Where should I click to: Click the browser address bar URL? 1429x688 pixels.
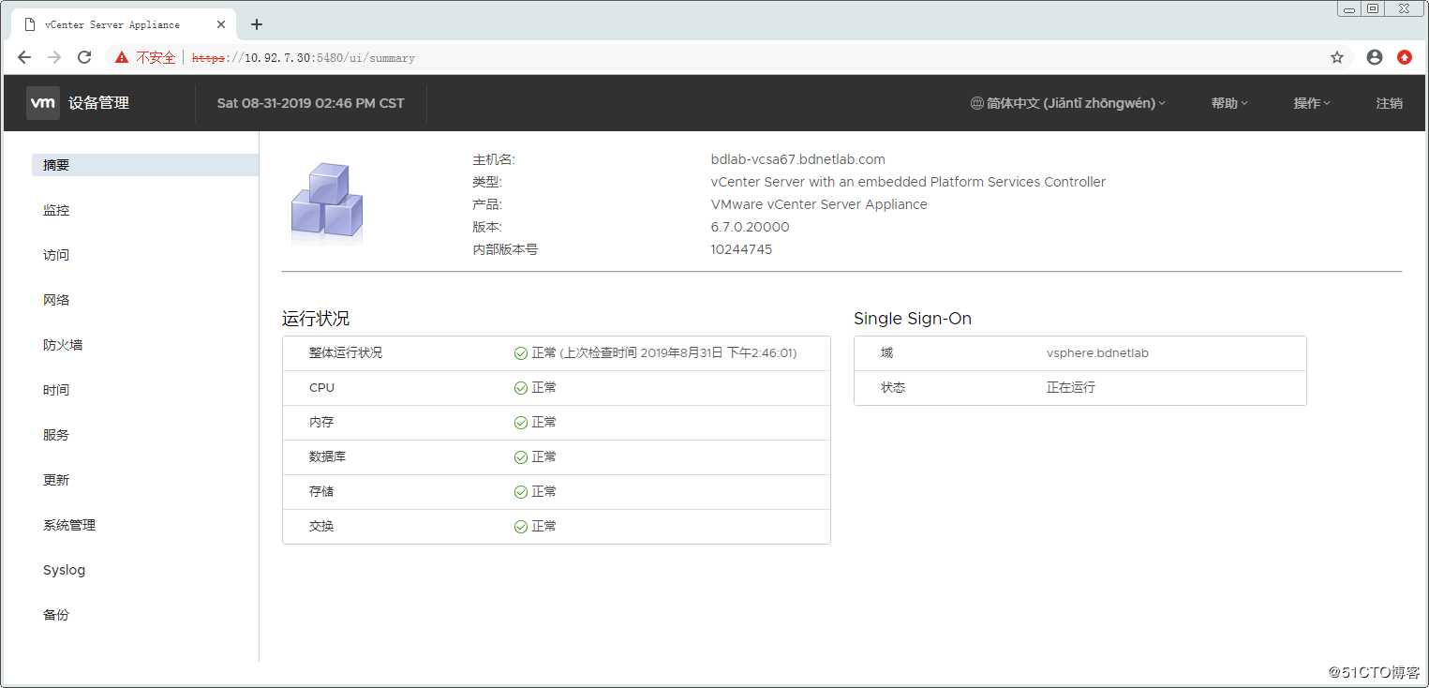pyautogui.click(x=304, y=58)
